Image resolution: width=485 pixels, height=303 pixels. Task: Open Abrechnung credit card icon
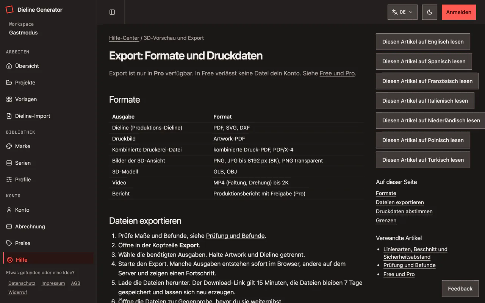point(9,226)
